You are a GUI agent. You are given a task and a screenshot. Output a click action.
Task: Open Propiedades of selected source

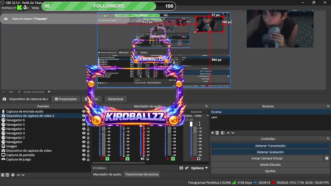click(x=66, y=99)
